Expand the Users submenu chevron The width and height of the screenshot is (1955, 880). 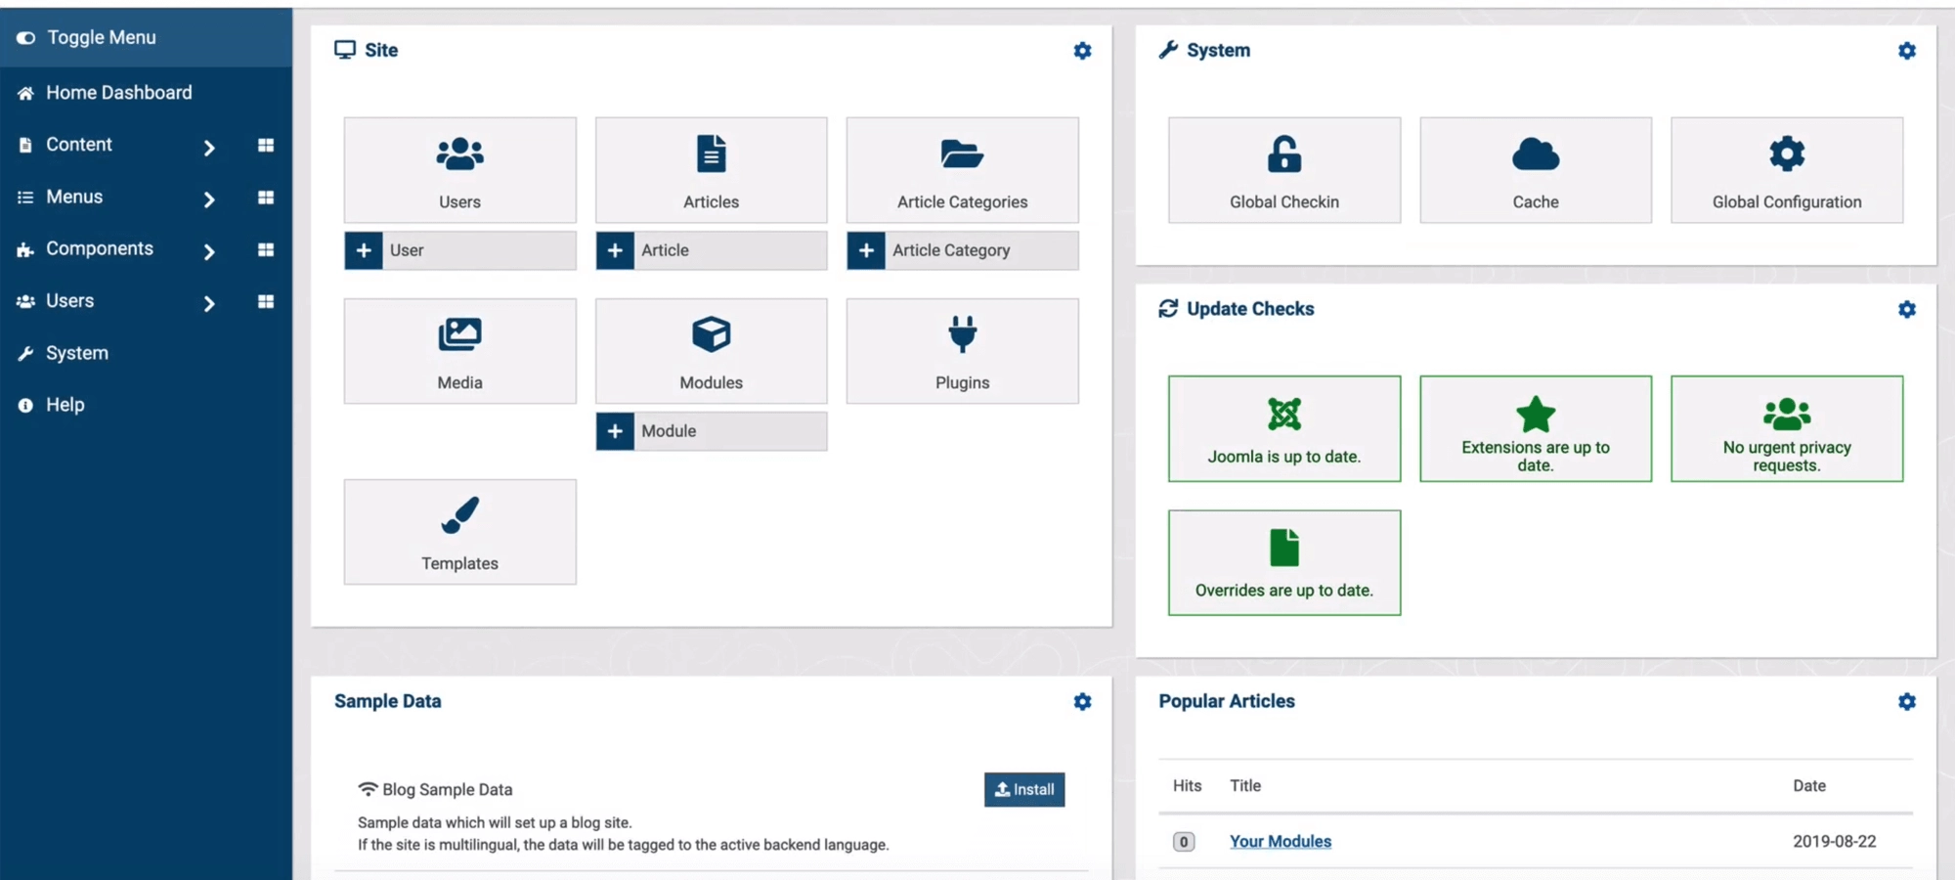click(x=208, y=303)
